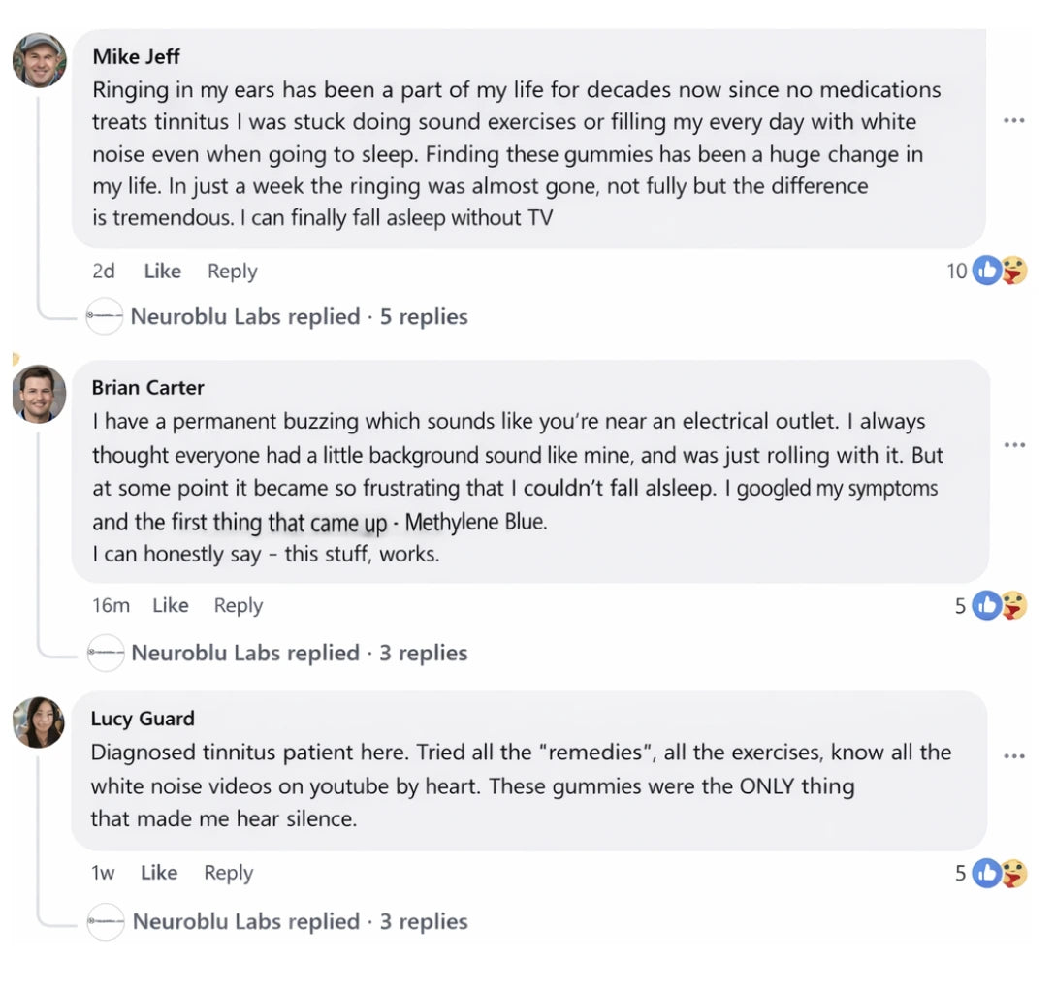The height and width of the screenshot is (993, 1055).
Task: Click Brian Carter's profile picture
Action: pyautogui.click(x=40, y=394)
